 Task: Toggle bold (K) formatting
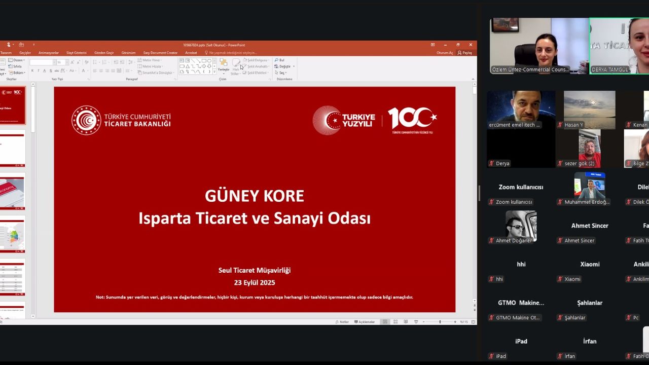click(x=32, y=71)
